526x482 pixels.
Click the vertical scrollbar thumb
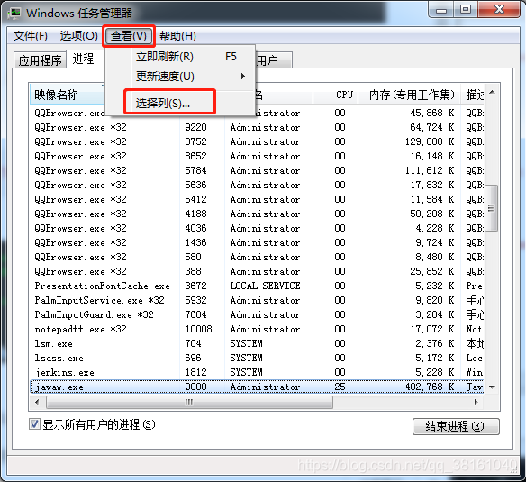(492, 208)
